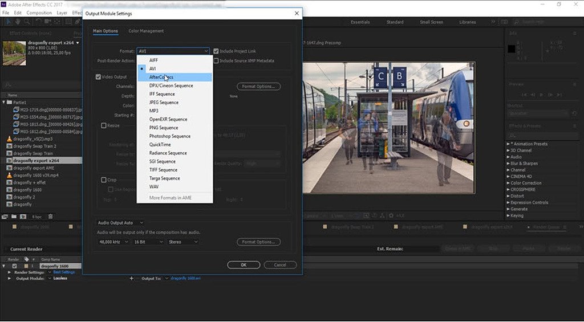584x322 pixels.
Task: Open the Stereo channels dropdown
Action: pyautogui.click(x=183, y=242)
